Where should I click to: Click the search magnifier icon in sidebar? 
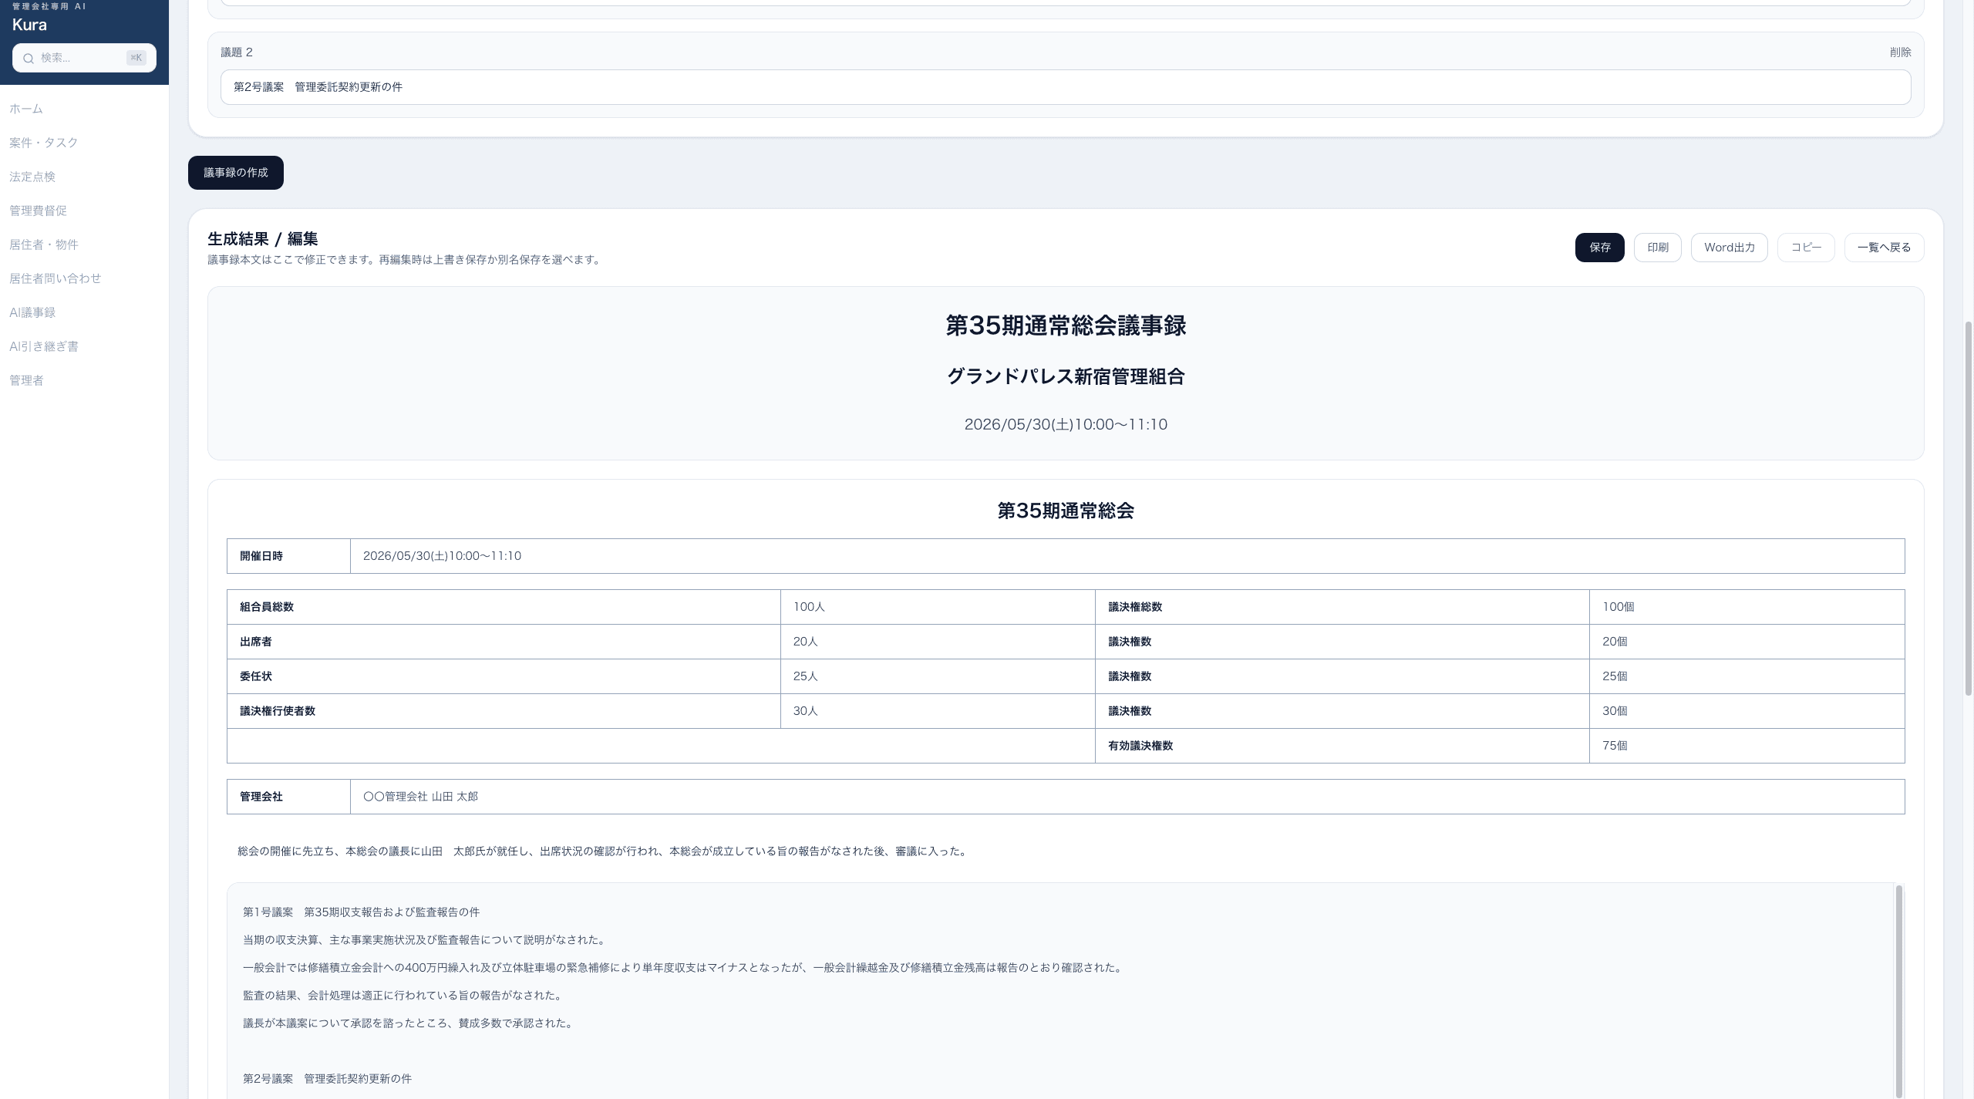click(x=29, y=58)
